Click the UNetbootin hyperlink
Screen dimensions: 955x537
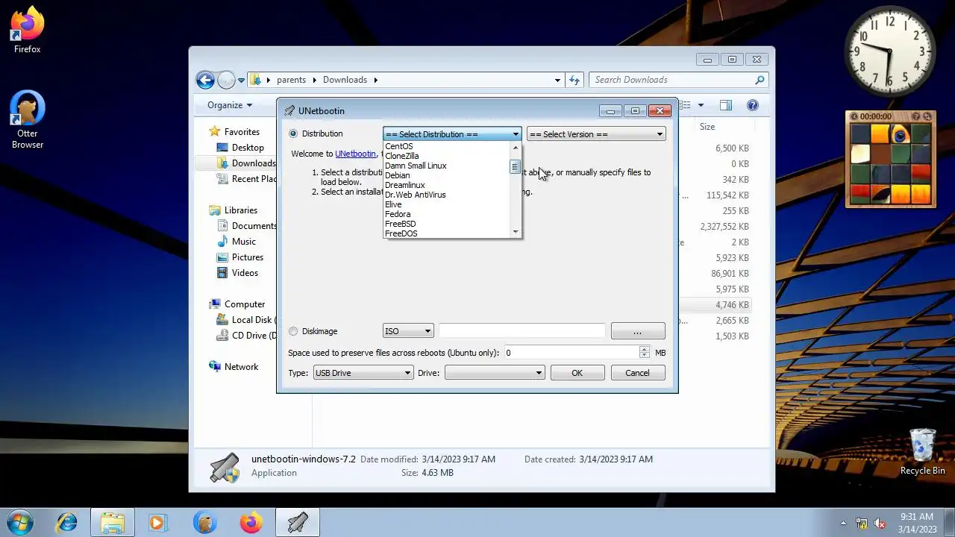(355, 154)
